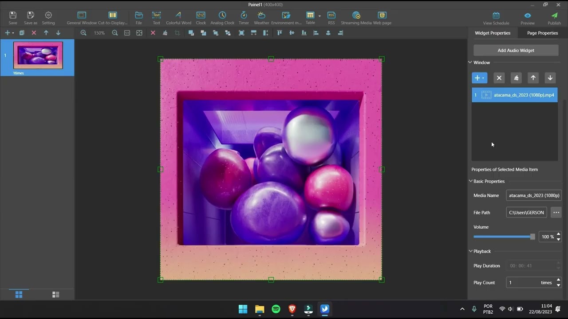Fit the canvas to the screen
568x319 pixels.
pyautogui.click(x=139, y=33)
